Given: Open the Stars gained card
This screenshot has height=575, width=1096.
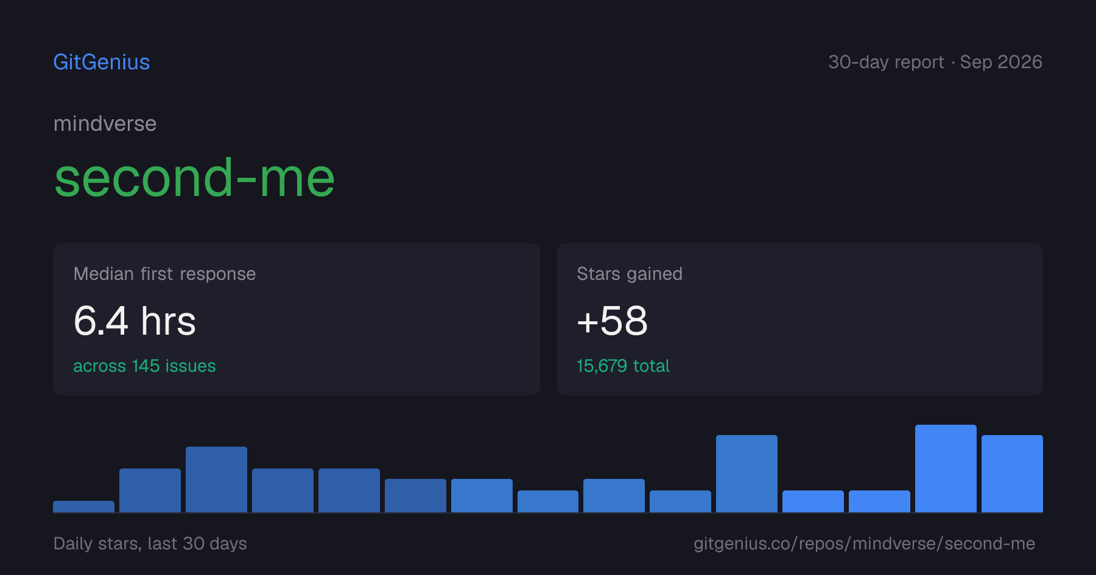Looking at the screenshot, I should [799, 319].
